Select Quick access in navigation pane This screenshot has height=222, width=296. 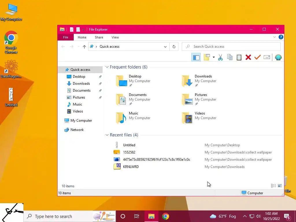tap(80, 70)
